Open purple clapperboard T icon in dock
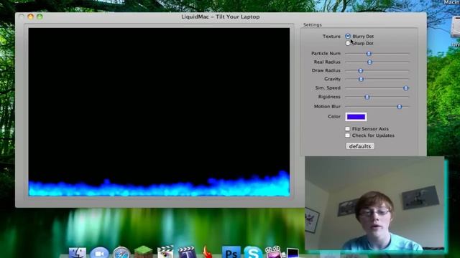Screen dimensions: 460x258 pyautogui.click(x=187, y=252)
